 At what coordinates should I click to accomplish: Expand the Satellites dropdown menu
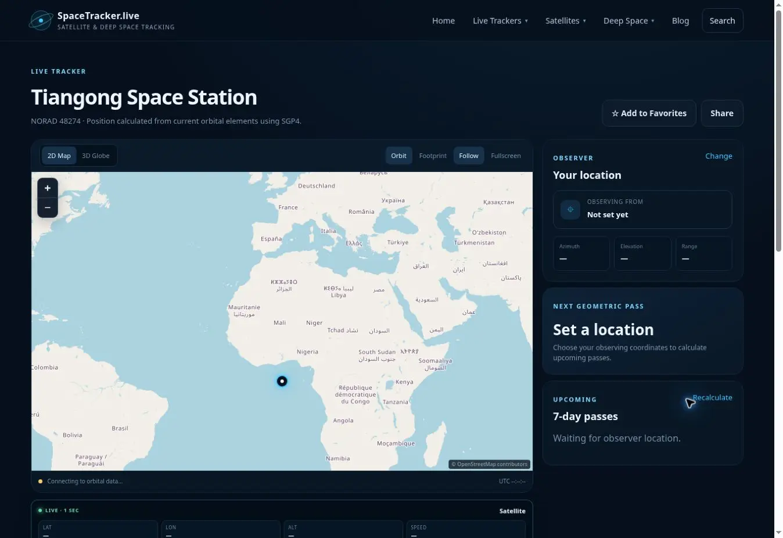(x=565, y=21)
